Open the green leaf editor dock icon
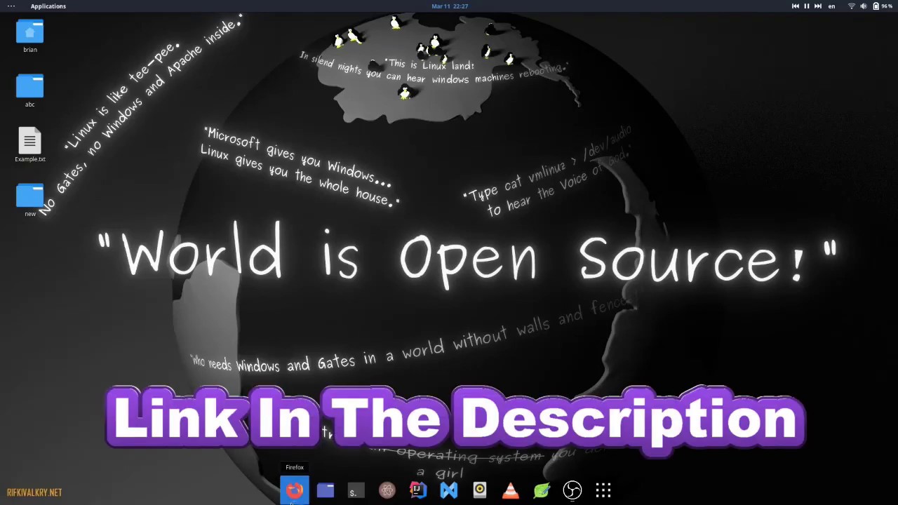 542,490
